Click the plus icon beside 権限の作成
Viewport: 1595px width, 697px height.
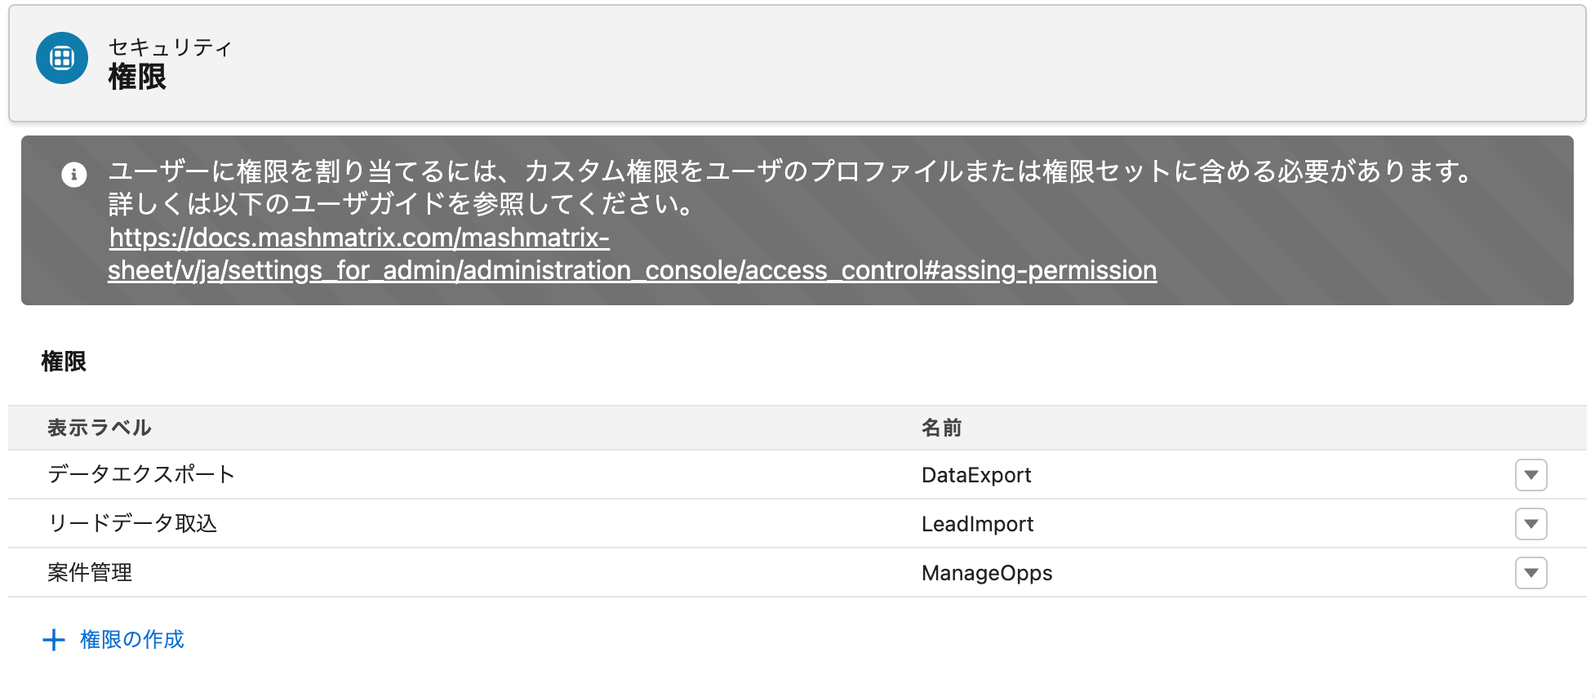click(54, 640)
